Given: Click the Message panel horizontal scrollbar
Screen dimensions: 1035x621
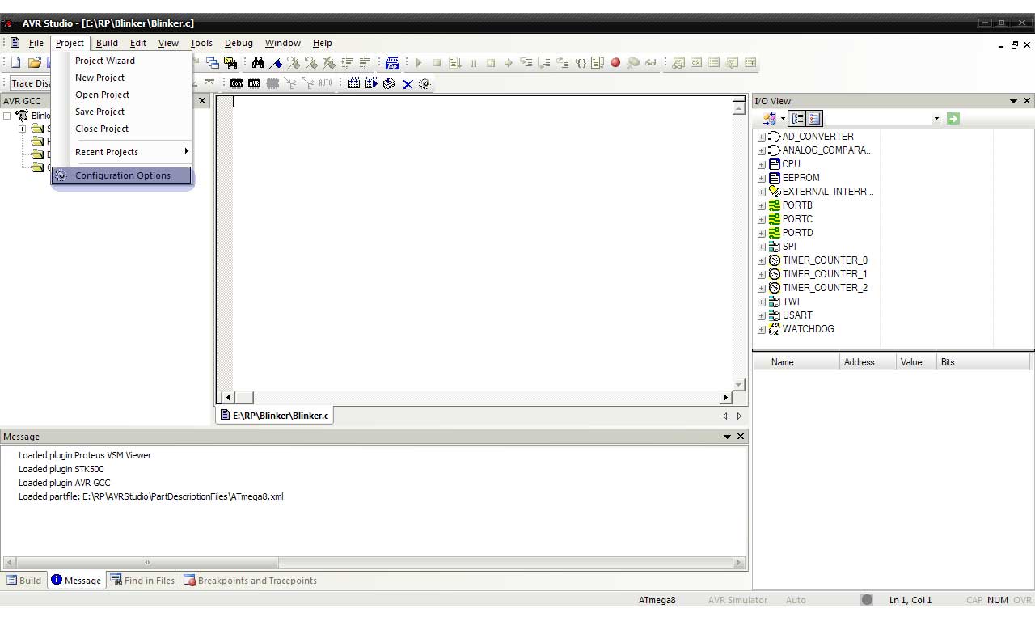Looking at the screenshot, I should click(x=374, y=563).
